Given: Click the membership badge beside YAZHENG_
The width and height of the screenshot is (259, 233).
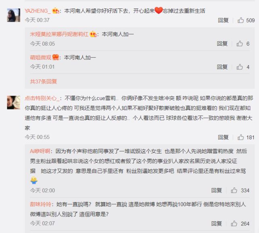Looking at the screenshot, I should 56,11.
